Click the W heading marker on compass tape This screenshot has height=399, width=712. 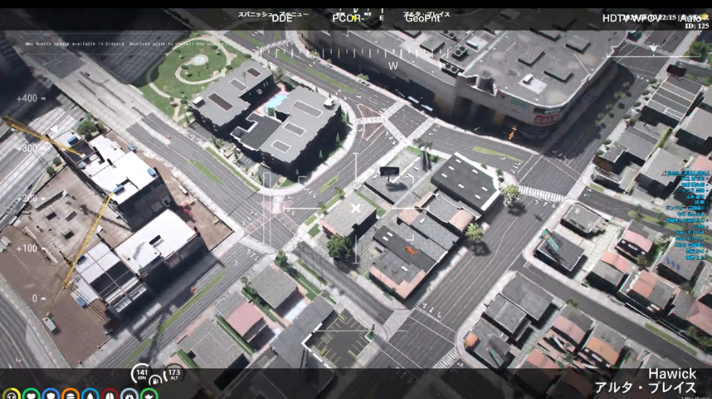pyautogui.click(x=394, y=66)
